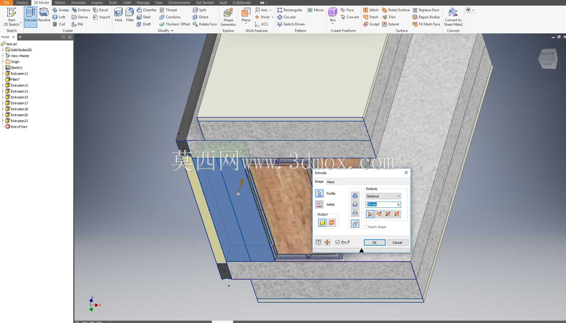Click the 10 mm distance input field

point(381,204)
